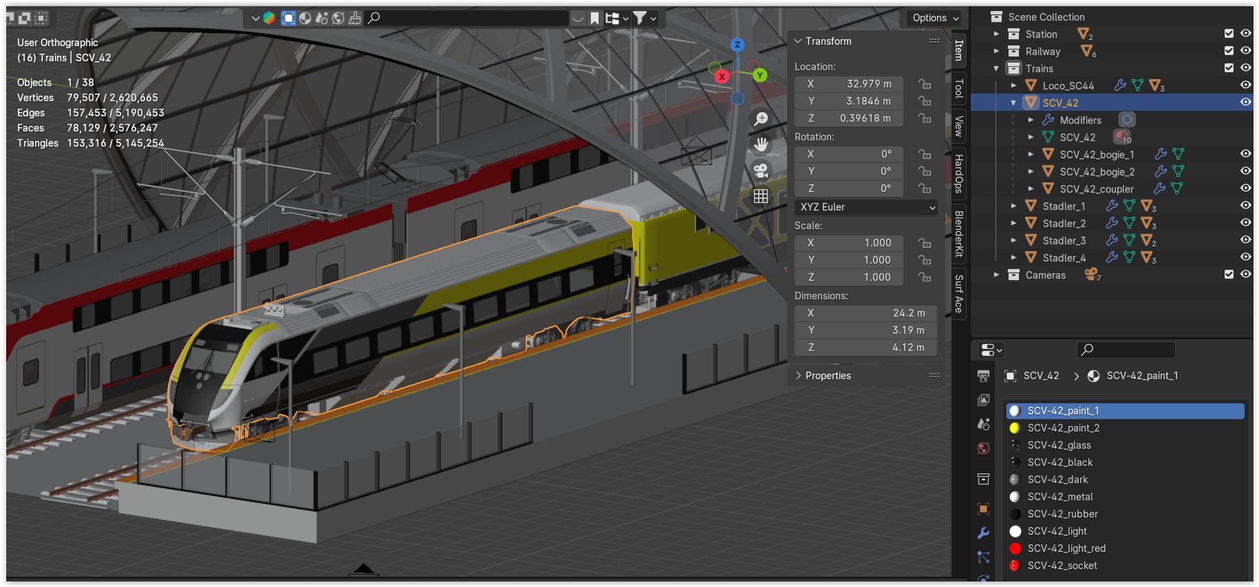Open the Particles properties tab
This screenshot has height=587, width=1259.
[x=983, y=557]
